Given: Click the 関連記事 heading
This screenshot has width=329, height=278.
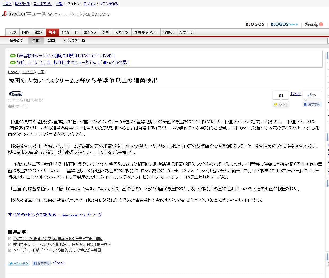Looking at the screenshot, I should coord(17,232).
